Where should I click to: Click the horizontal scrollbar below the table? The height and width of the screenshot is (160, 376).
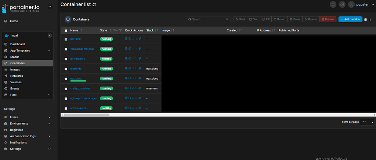pos(87,115)
